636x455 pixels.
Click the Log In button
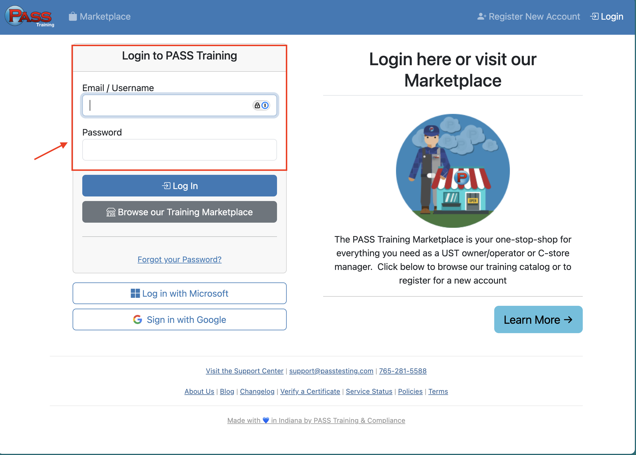click(x=180, y=186)
